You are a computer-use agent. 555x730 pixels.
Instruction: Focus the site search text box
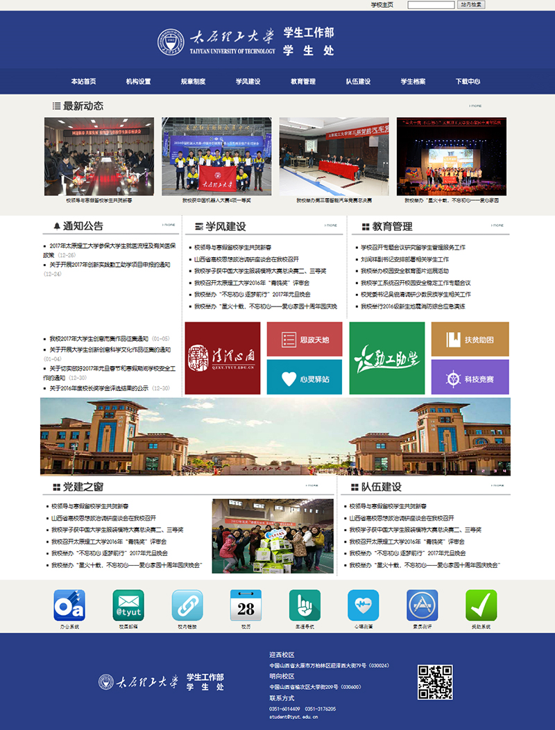[431, 5]
